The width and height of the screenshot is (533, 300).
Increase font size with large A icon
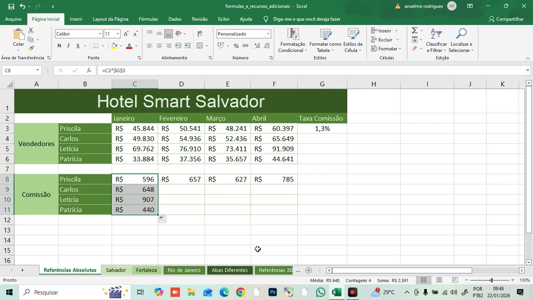tap(126, 34)
